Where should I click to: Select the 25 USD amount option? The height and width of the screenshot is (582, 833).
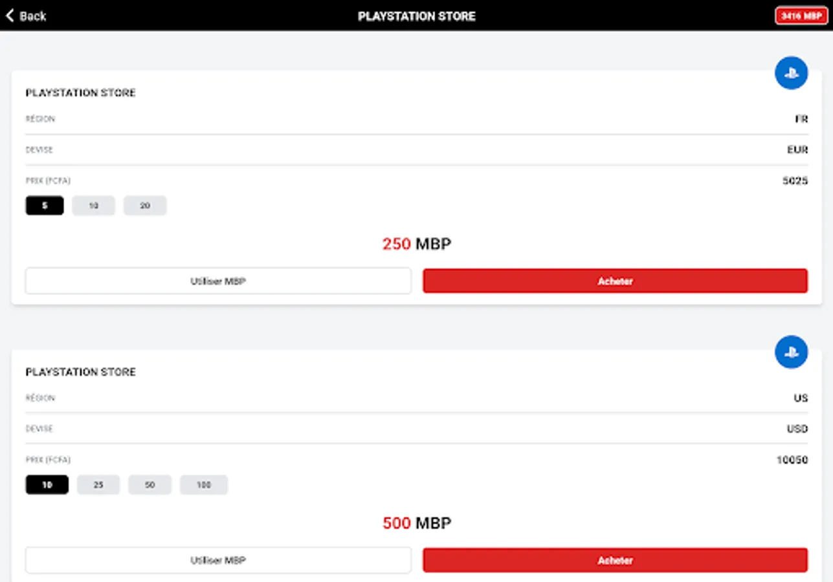(98, 484)
